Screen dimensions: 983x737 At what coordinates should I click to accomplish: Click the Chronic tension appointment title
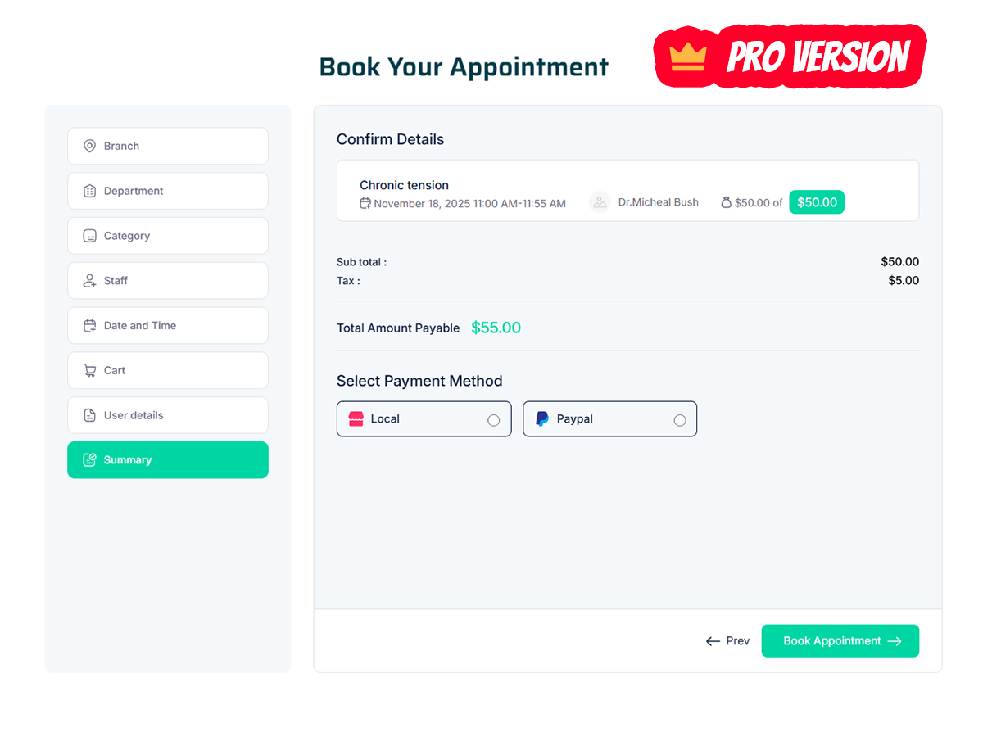pos(404,185)
